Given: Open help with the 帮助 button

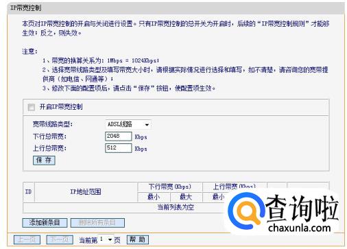Looking at the screenshot, I should point(137,239).
